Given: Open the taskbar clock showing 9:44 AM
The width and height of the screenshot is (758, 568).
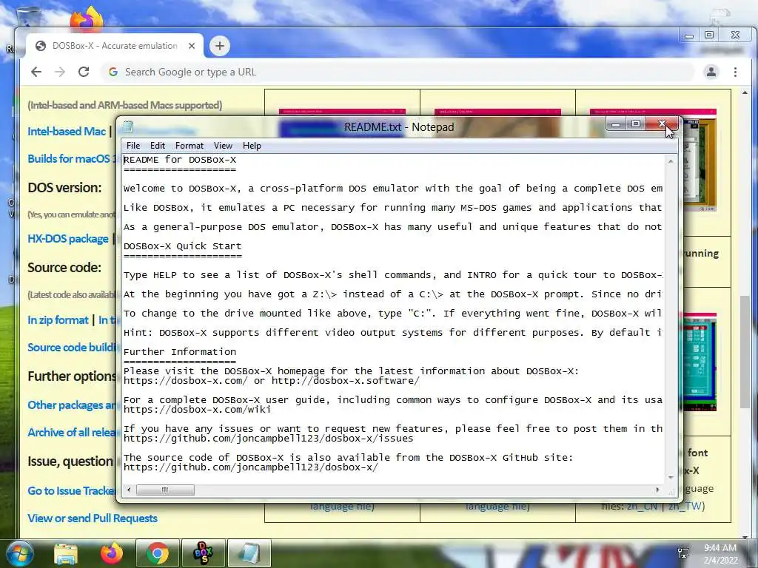Looking at the screenshot, I should point(720,553).
